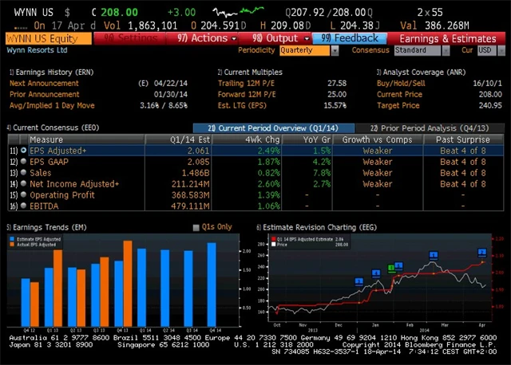Click the rightmost blue marker near April
Viewport: 511px width, 365px height.
coord(481,252)
